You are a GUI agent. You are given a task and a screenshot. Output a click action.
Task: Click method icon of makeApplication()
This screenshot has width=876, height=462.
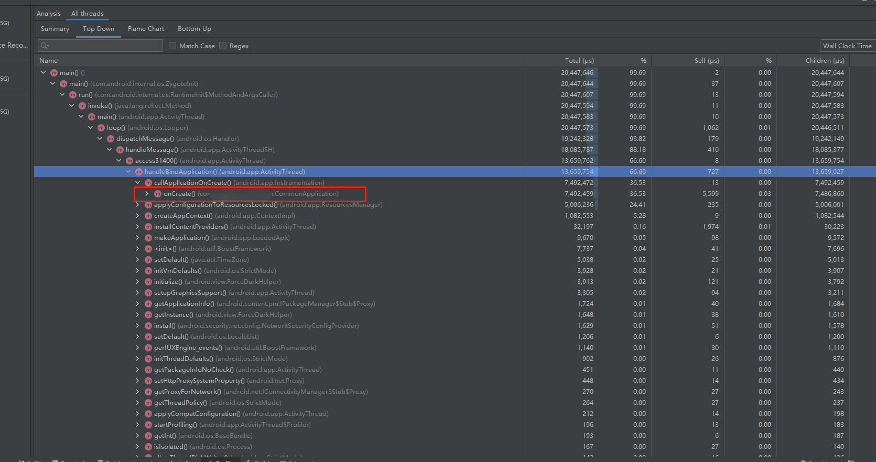coord(148,238)
